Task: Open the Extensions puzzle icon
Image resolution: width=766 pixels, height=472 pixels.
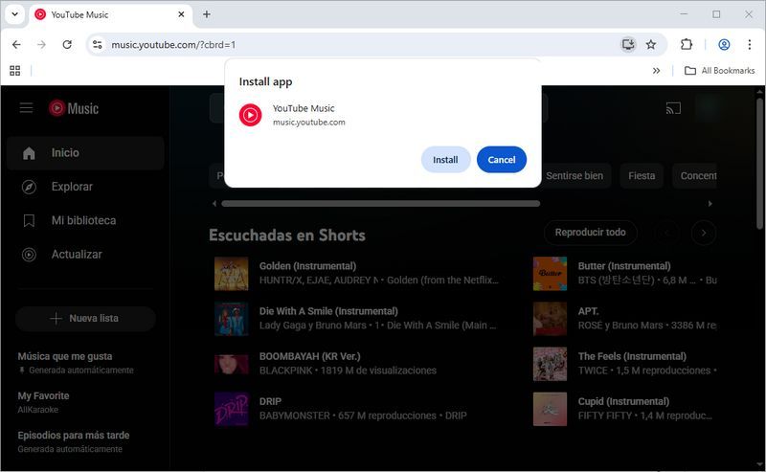Action: 686,44
